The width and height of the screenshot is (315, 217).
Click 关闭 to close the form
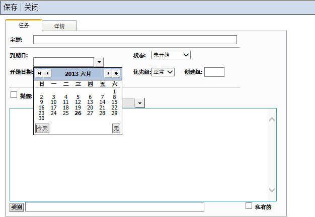31,8
